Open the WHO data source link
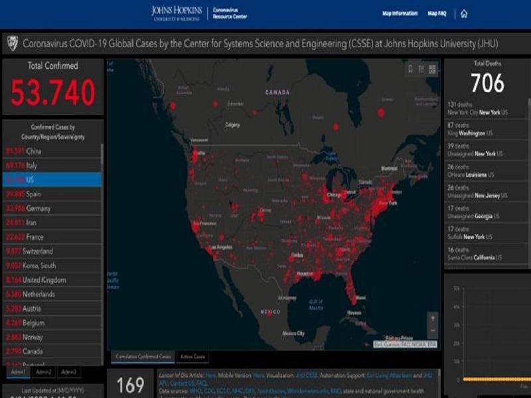The image size is (531, 398). 195,391
